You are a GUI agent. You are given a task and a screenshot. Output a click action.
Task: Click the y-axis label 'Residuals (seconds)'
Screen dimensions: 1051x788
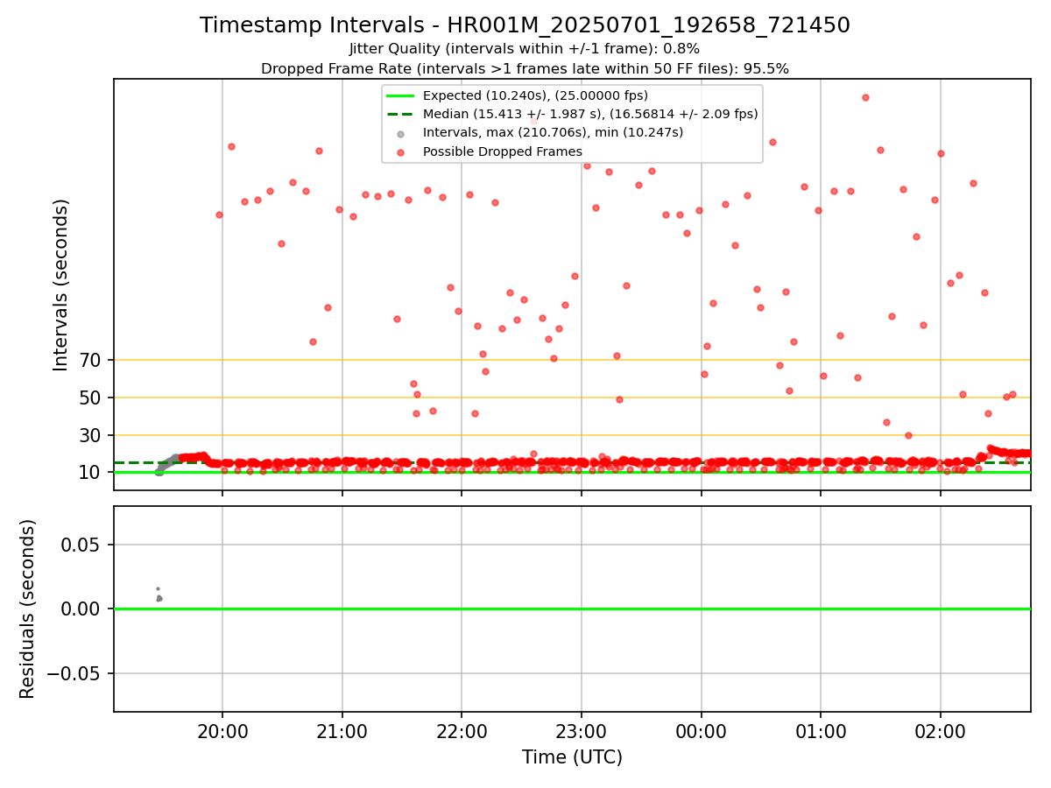pyautogui.click(x=28, y=609)
